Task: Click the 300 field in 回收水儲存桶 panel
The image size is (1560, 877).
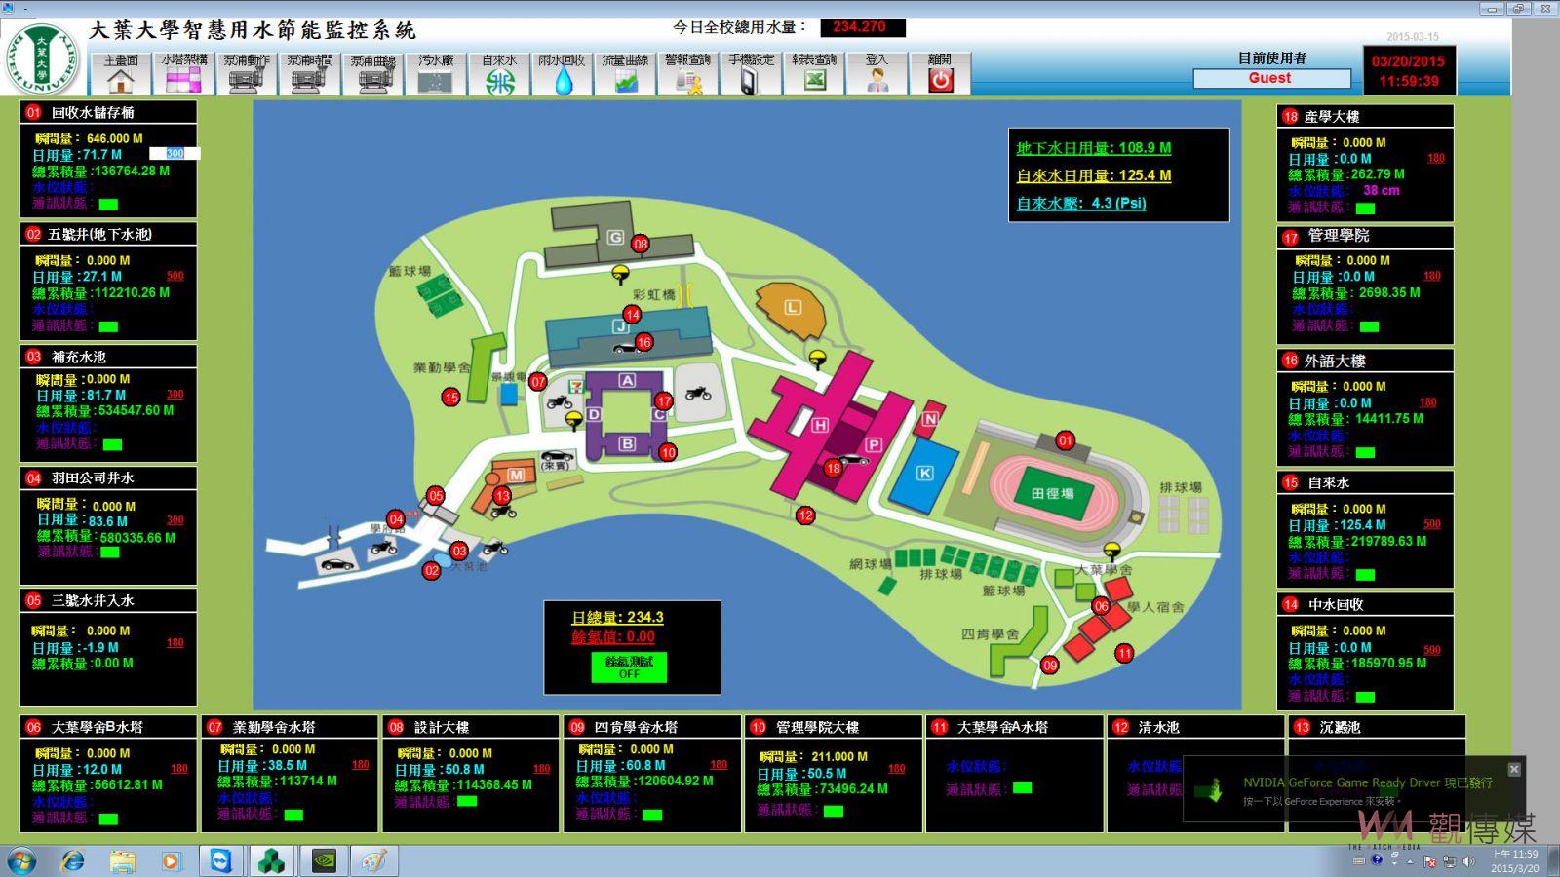Action: pyautogui.click(x=175, y=154)
